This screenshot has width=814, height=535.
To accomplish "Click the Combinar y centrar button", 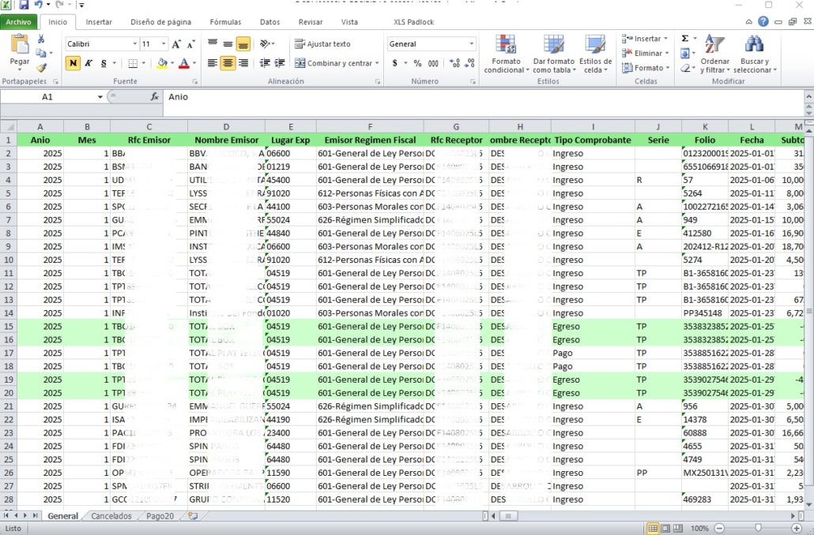I will (334, 63).
